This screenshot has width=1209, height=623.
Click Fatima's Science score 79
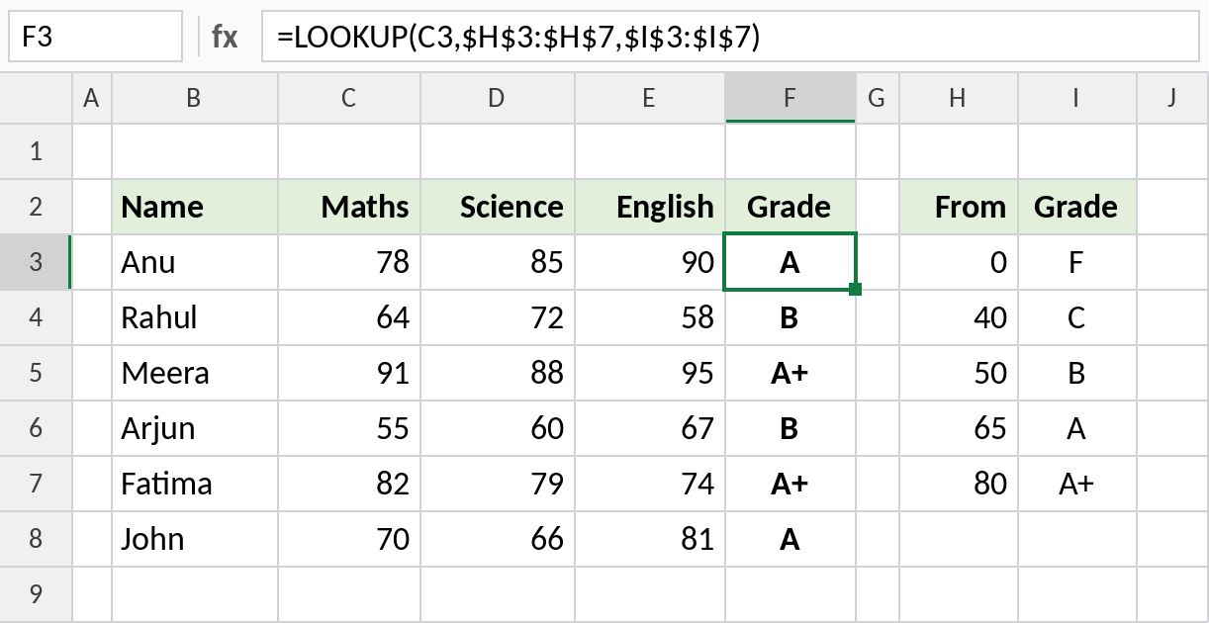point(498,484)
